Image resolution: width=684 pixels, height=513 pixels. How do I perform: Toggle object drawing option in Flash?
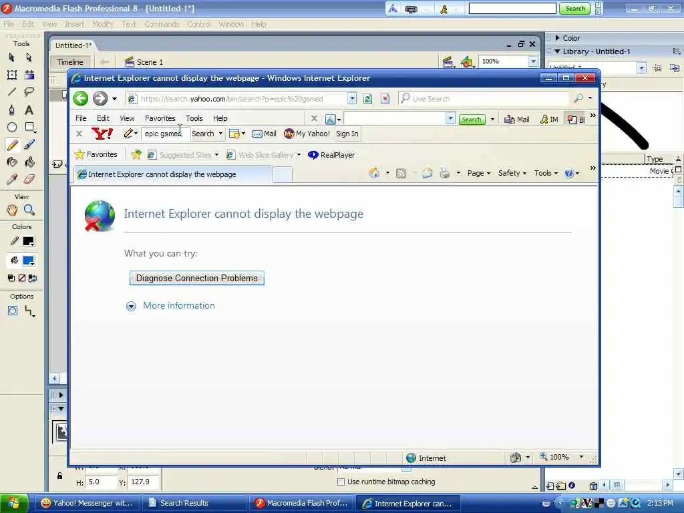point(12,311)
